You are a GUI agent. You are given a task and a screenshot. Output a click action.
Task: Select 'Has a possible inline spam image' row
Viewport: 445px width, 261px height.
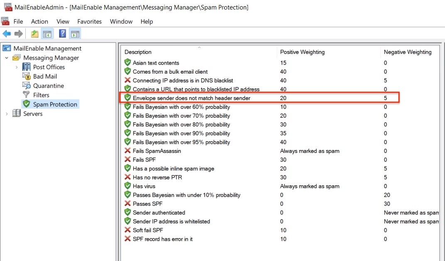(281, 168)
